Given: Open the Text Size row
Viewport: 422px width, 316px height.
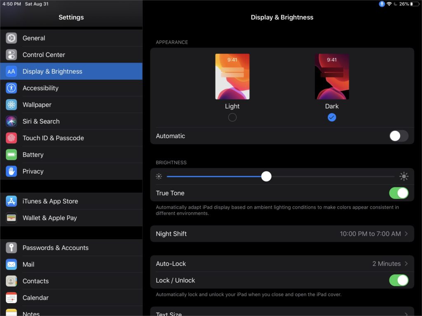Looking at the screenshot, I should tap(282, 314).
